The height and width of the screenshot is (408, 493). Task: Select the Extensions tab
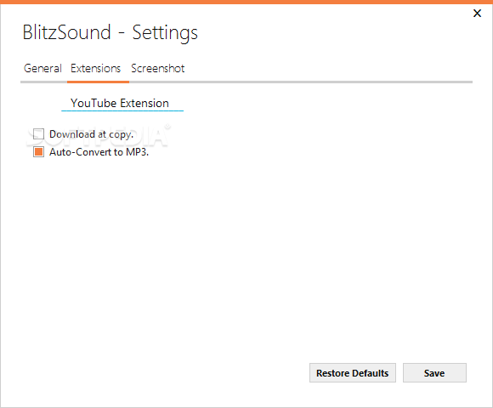(x=95, y=68)
